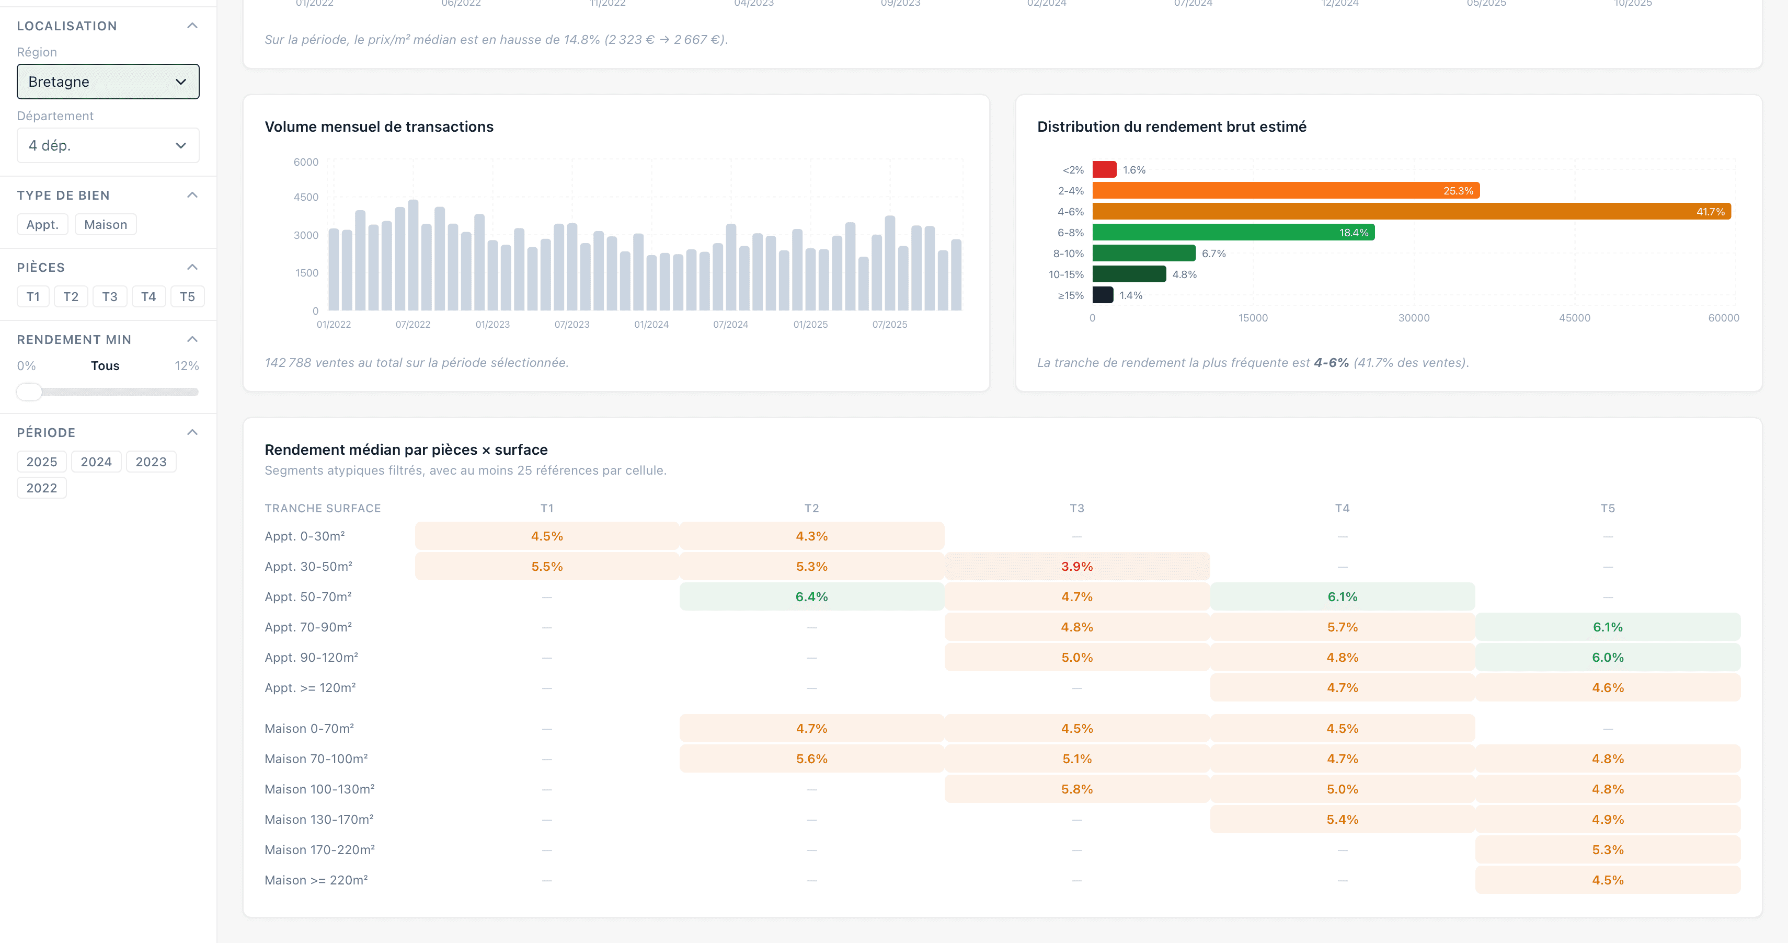Viewport: 1788px width, 943px height.
Task: Toggle the T3 rooms filter chip
Action: (110, 297)
